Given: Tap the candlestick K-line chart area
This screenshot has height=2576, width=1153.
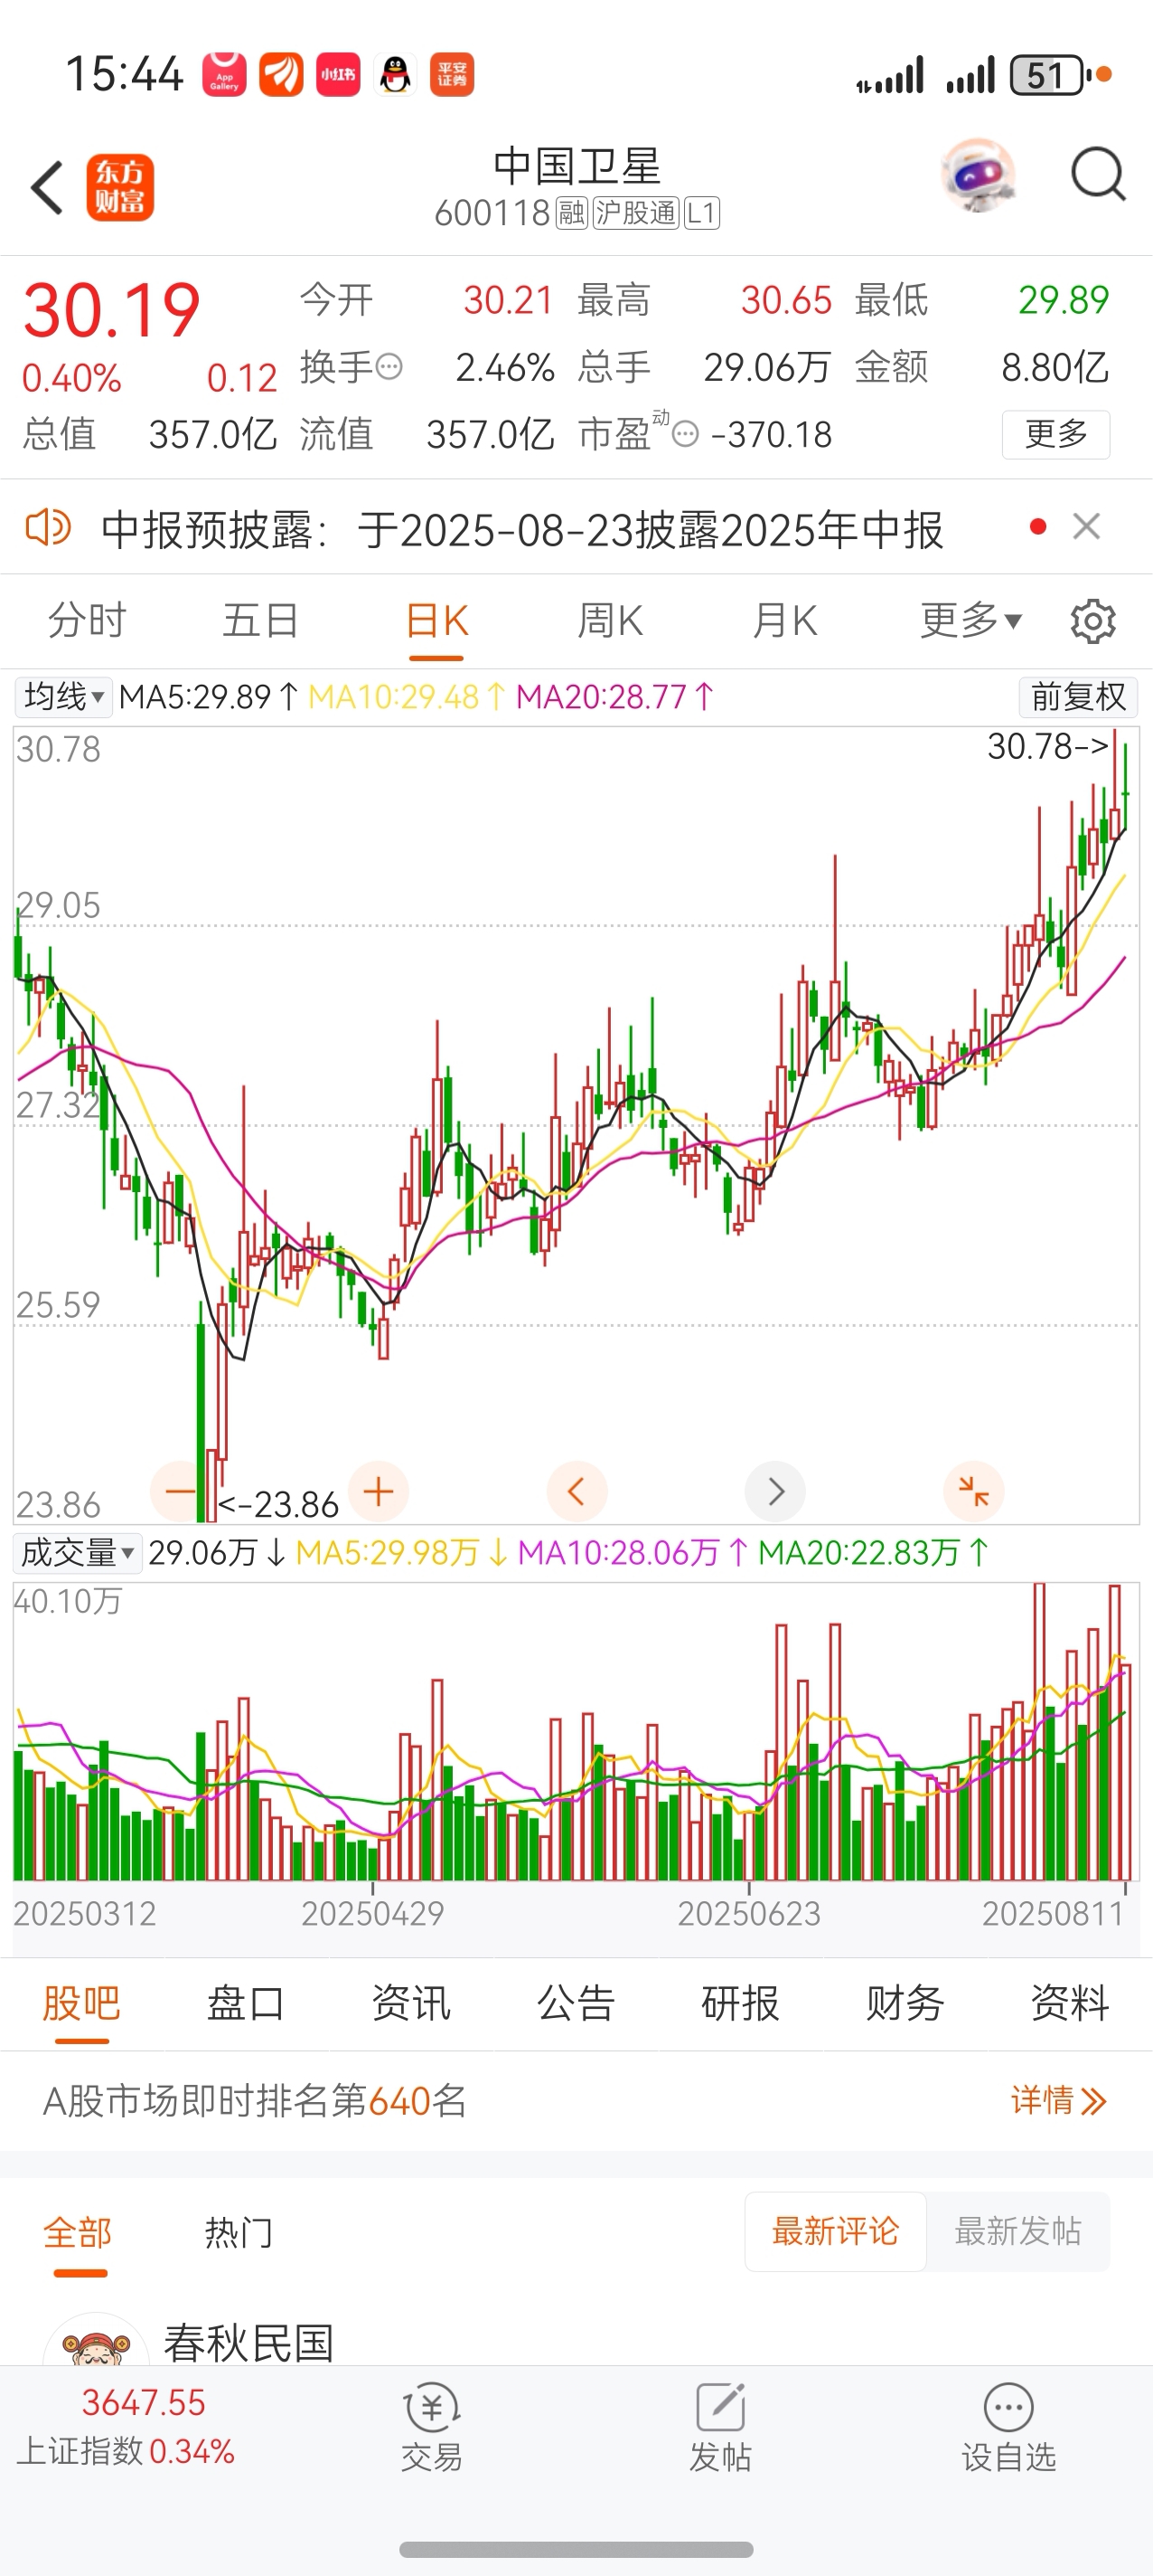Looking at the screenshot, I should (576, 1125).
